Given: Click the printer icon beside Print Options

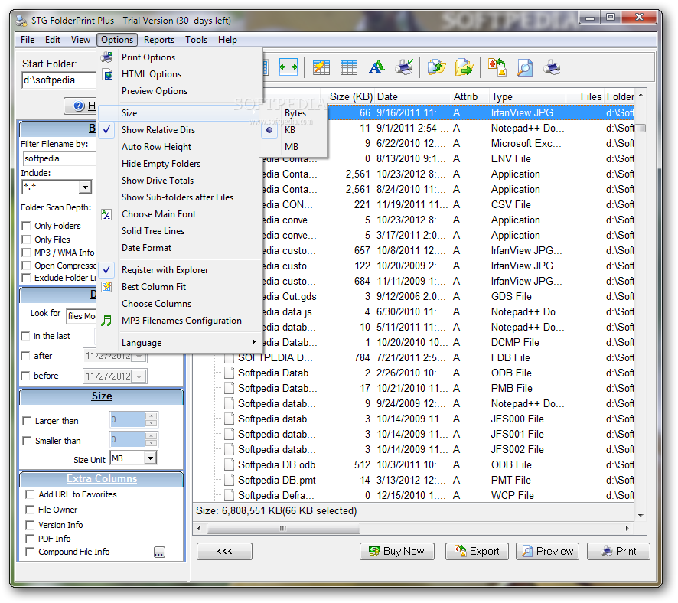Looking at the screenshot, I should coord(107,57).
